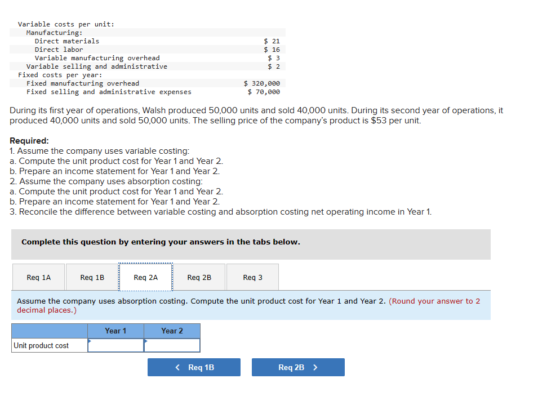This screenshot has height=405, width=538.
Task: Click the Year 1 unit product cost field
Action: tap(115, 345)
